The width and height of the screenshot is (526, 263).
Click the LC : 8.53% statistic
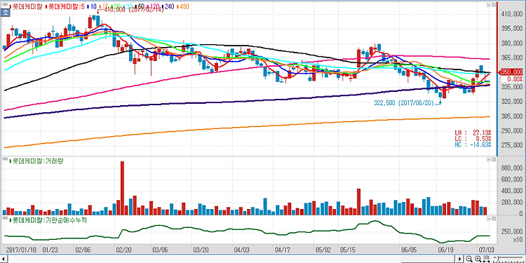pyautogui.click(x=473, y=139)
